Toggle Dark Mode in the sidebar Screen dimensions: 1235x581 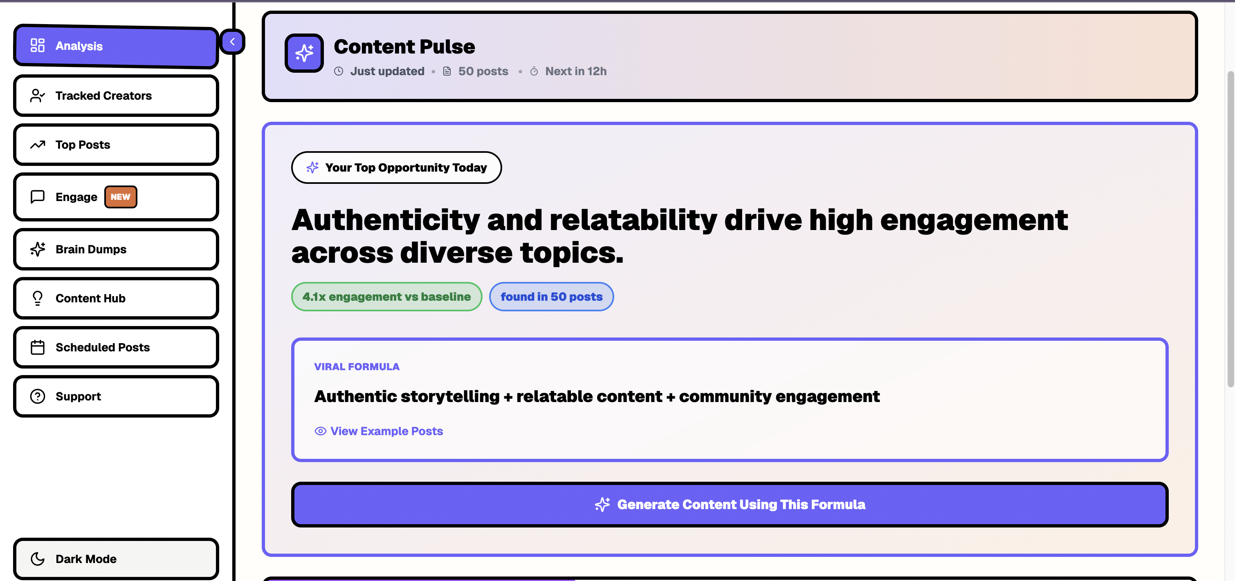click(116, 559)
